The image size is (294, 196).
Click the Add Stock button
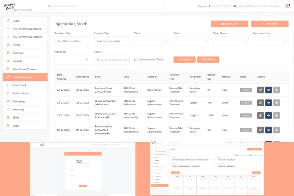(270, 24)
